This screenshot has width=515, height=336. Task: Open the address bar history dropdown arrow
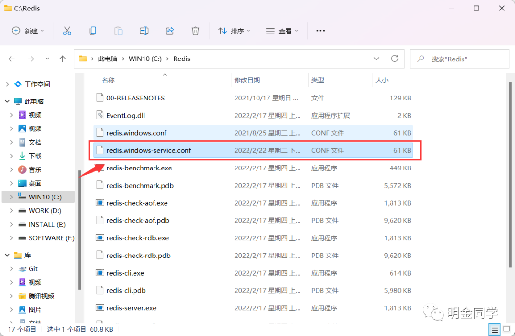[x=376, y=59]
